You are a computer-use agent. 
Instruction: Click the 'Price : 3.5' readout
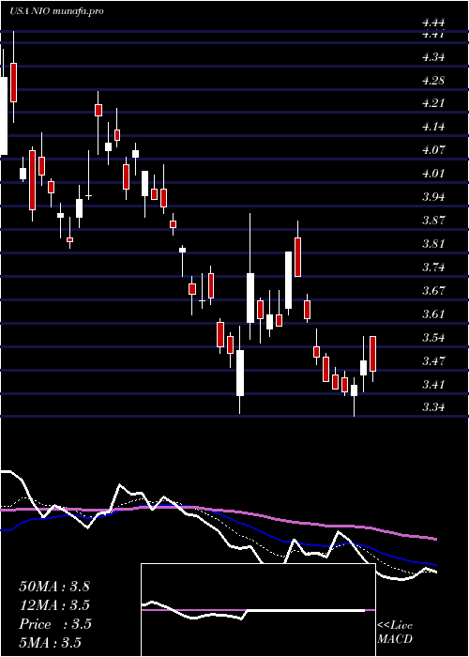point(55,624)
